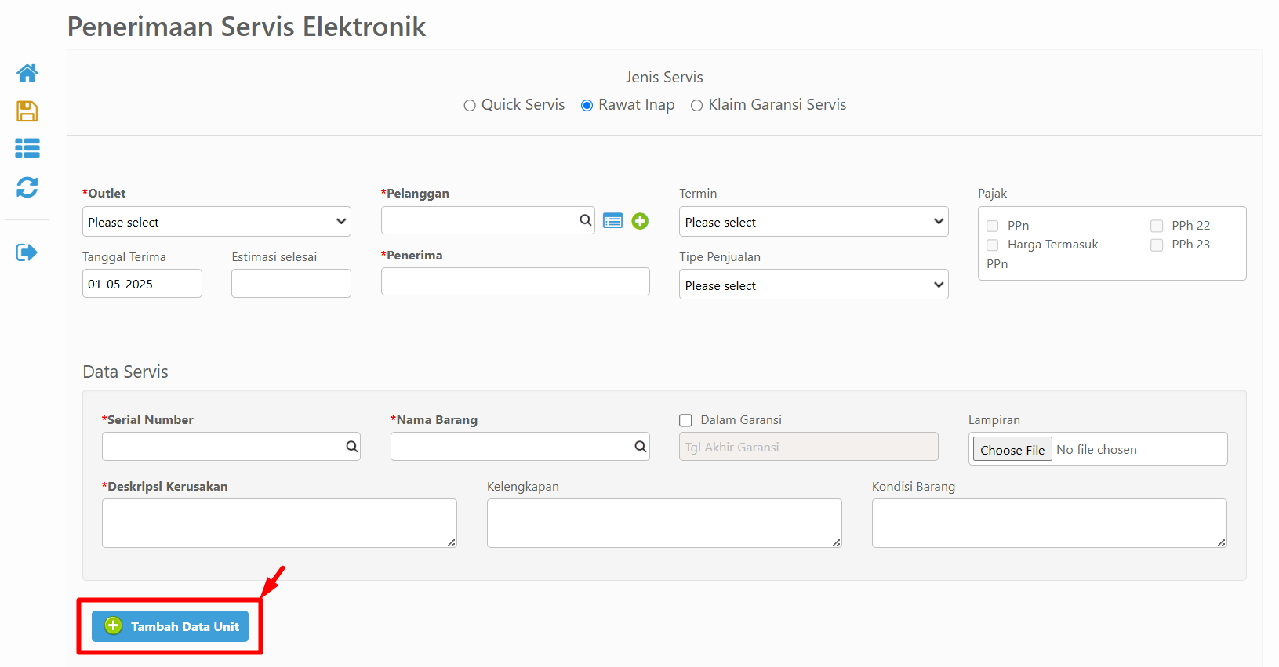Click the Tanggal Terima date field
This screenshot has width=1279, height=667.
coord(142,284)
